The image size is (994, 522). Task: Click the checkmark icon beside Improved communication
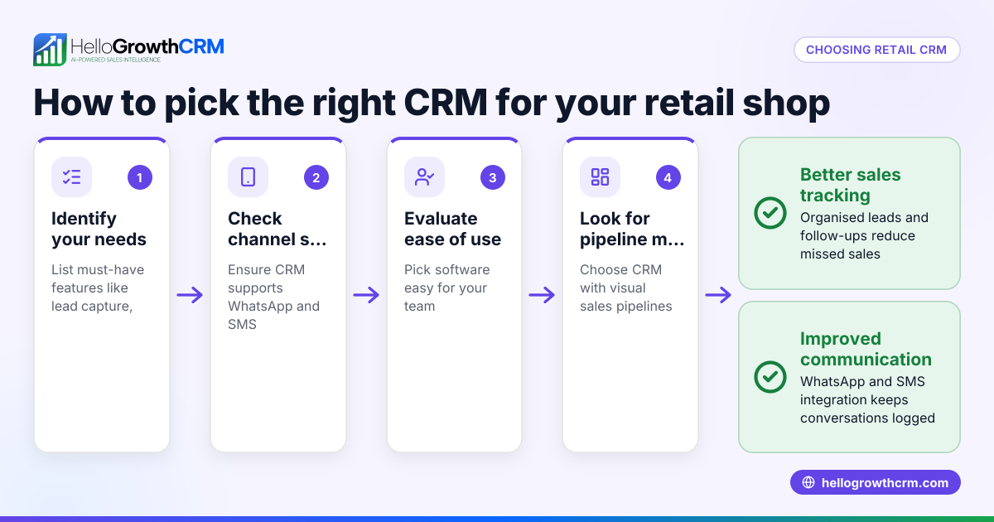coord(770,377)
